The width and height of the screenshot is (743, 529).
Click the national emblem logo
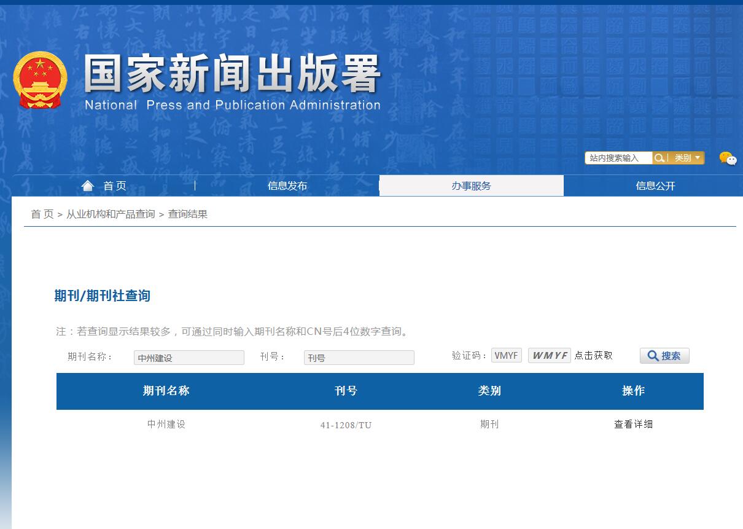[x=40, y=79]
